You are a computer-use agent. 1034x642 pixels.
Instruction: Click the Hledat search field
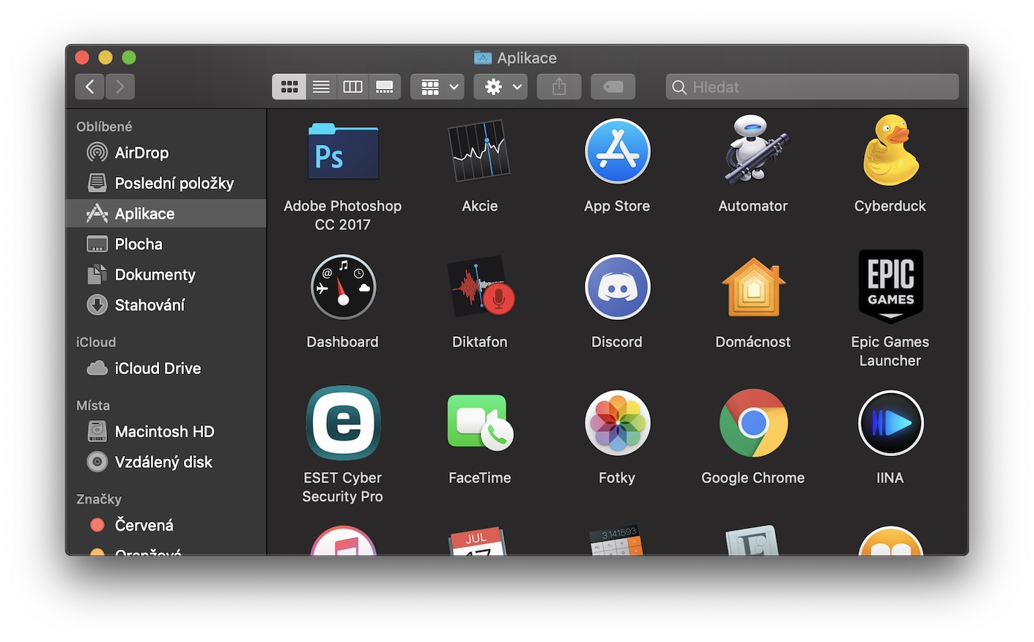(812, 87)
